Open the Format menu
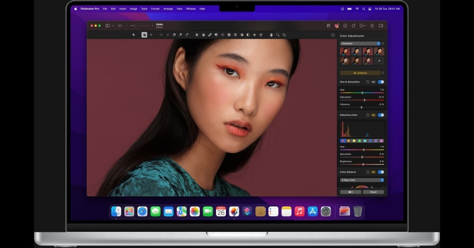 tap(155, 9)
